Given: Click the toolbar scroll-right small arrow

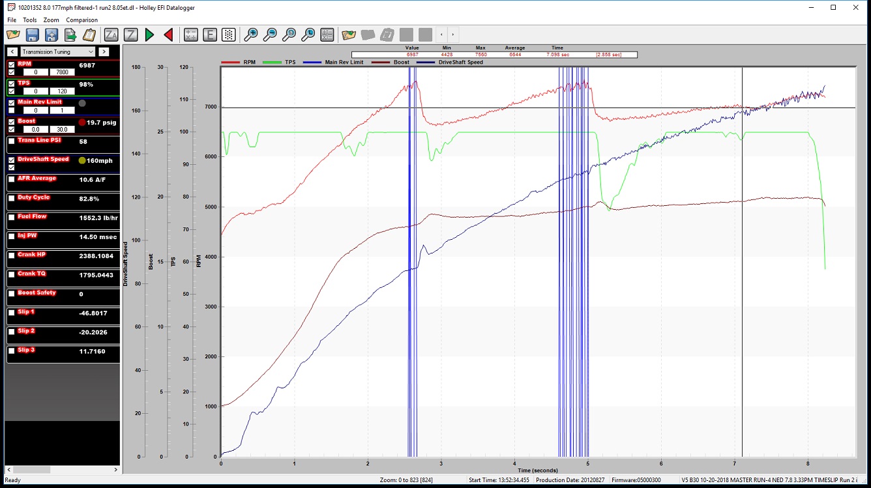Looking at the screenshot, I should point(452,35).
